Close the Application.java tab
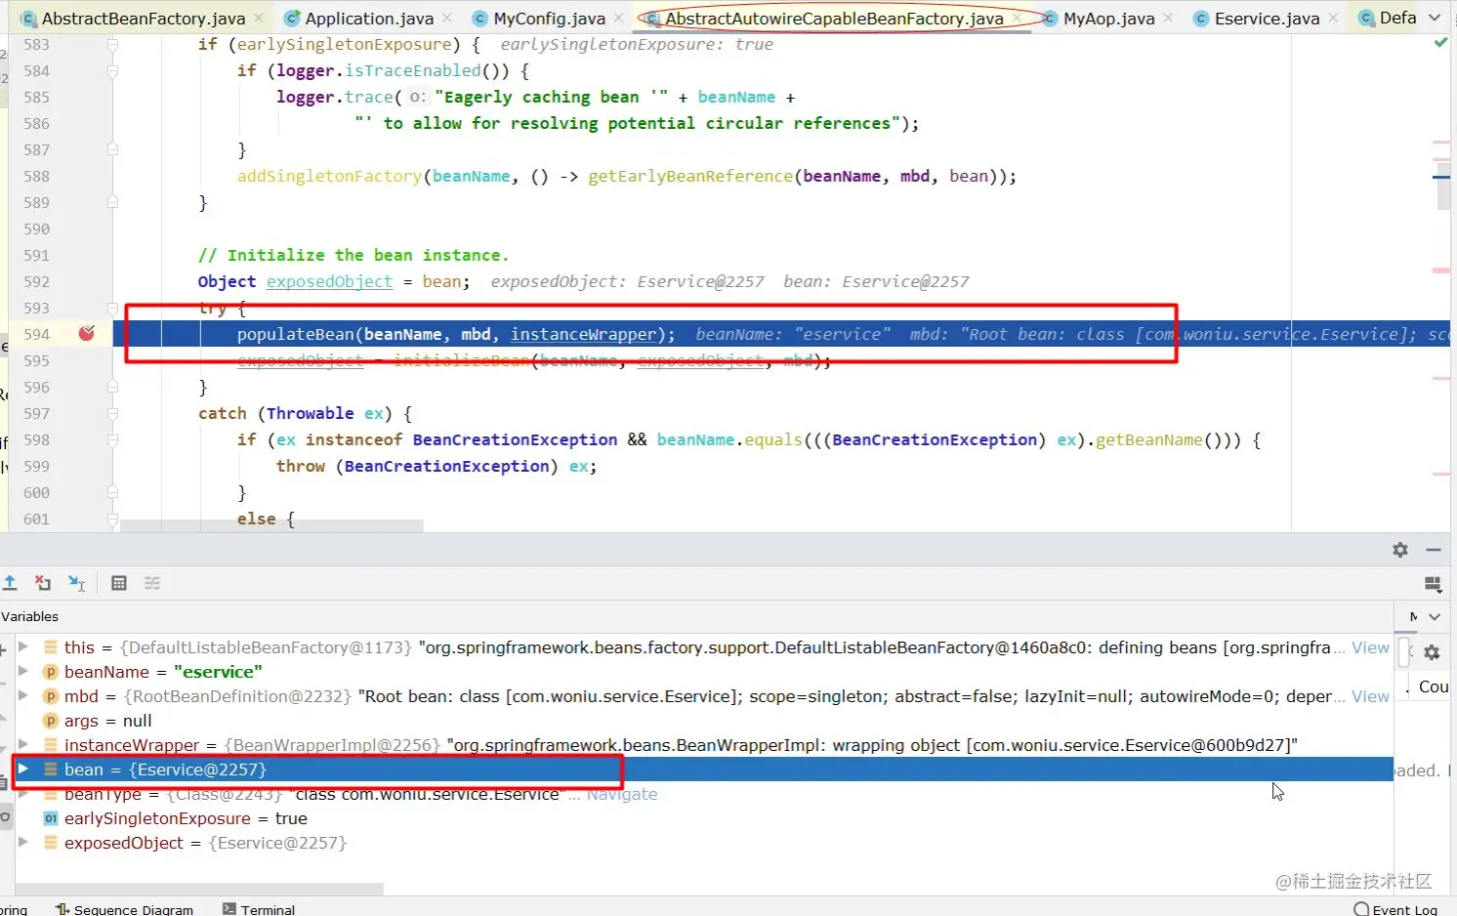Screen dimensions: 1457x916 [446, 19]
